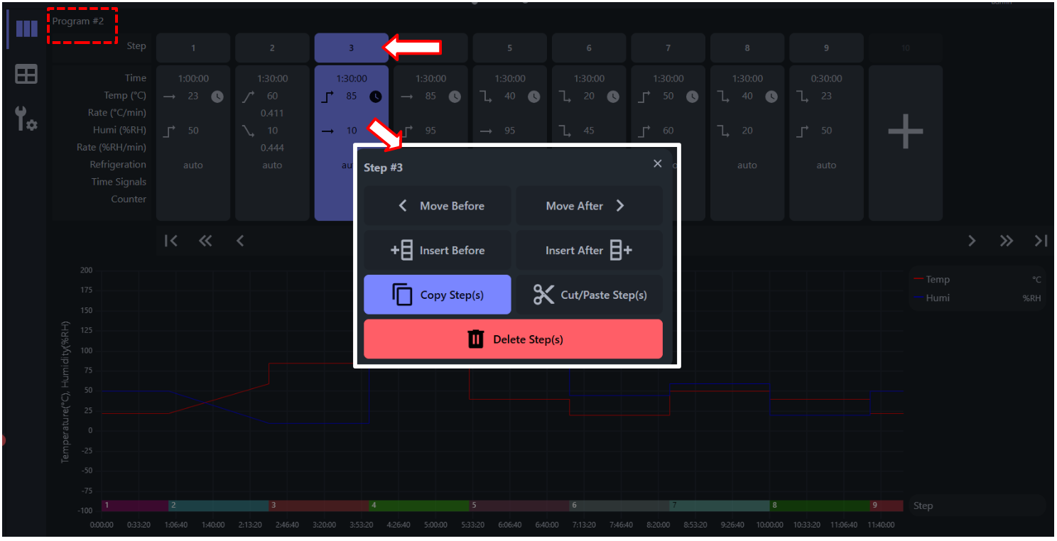Click step 5 temperature value 40

click(510, 96)
